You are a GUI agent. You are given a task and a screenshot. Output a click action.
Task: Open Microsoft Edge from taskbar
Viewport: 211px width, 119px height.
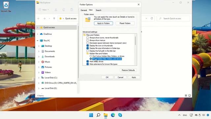click(x=113, y=115)
